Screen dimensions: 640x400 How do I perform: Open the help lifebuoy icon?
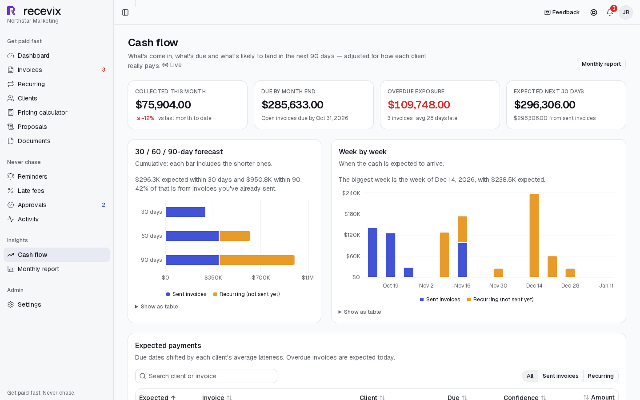tap(594, 12)
